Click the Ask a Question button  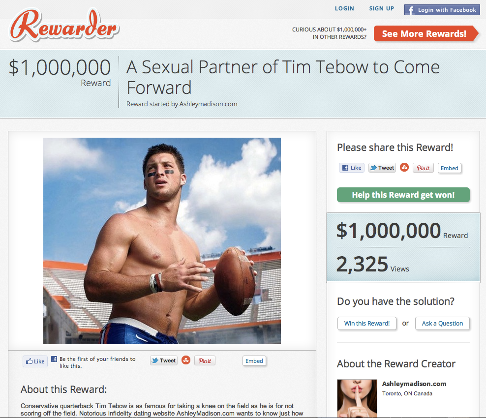coord(442,324)
